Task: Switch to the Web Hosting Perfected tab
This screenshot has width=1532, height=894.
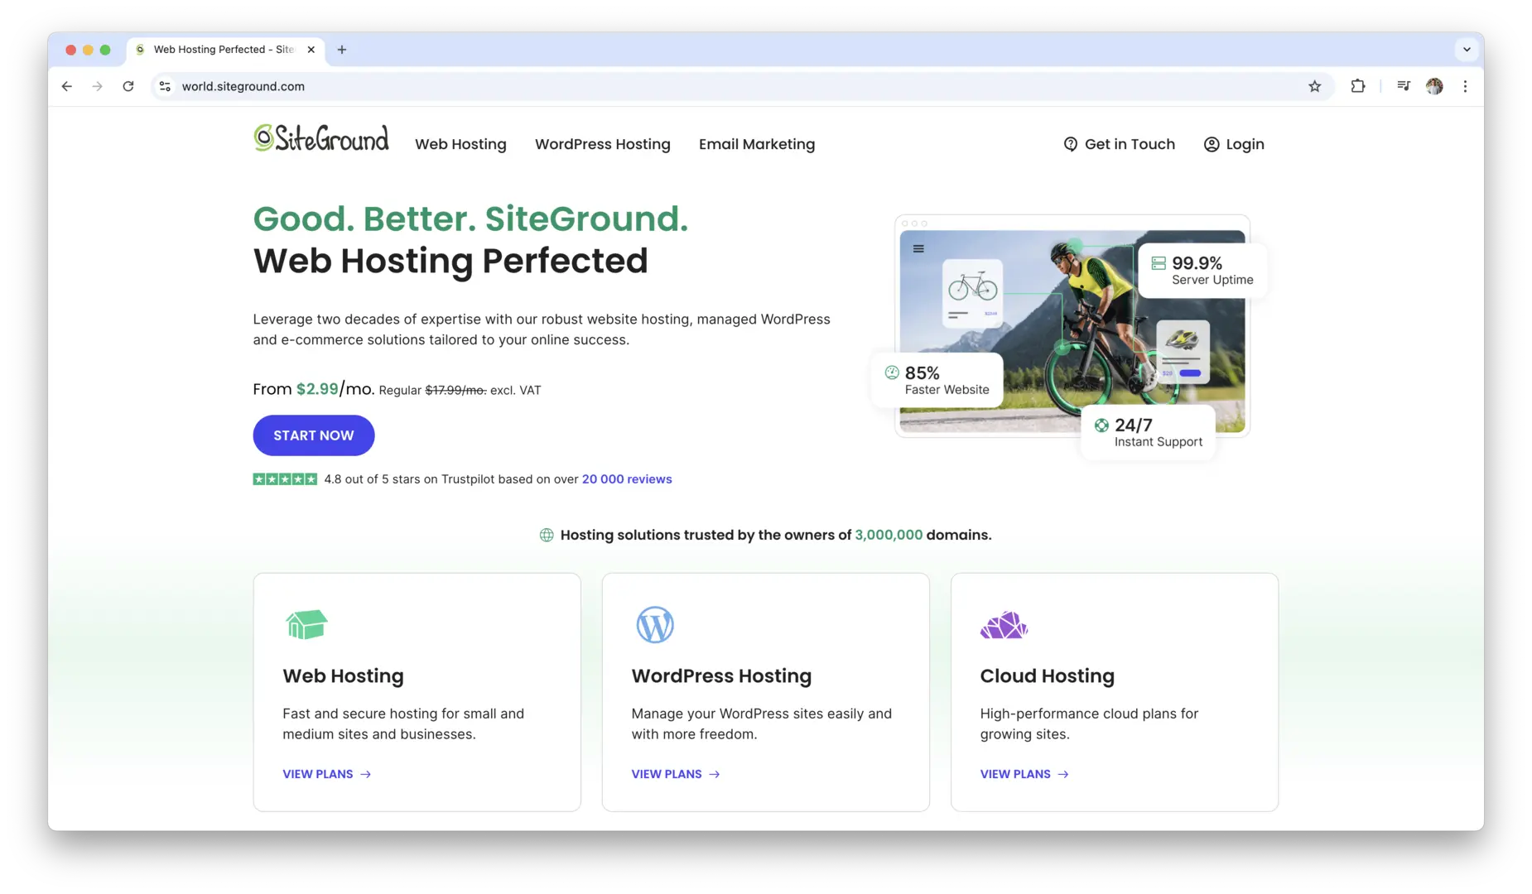Action: 219,49
